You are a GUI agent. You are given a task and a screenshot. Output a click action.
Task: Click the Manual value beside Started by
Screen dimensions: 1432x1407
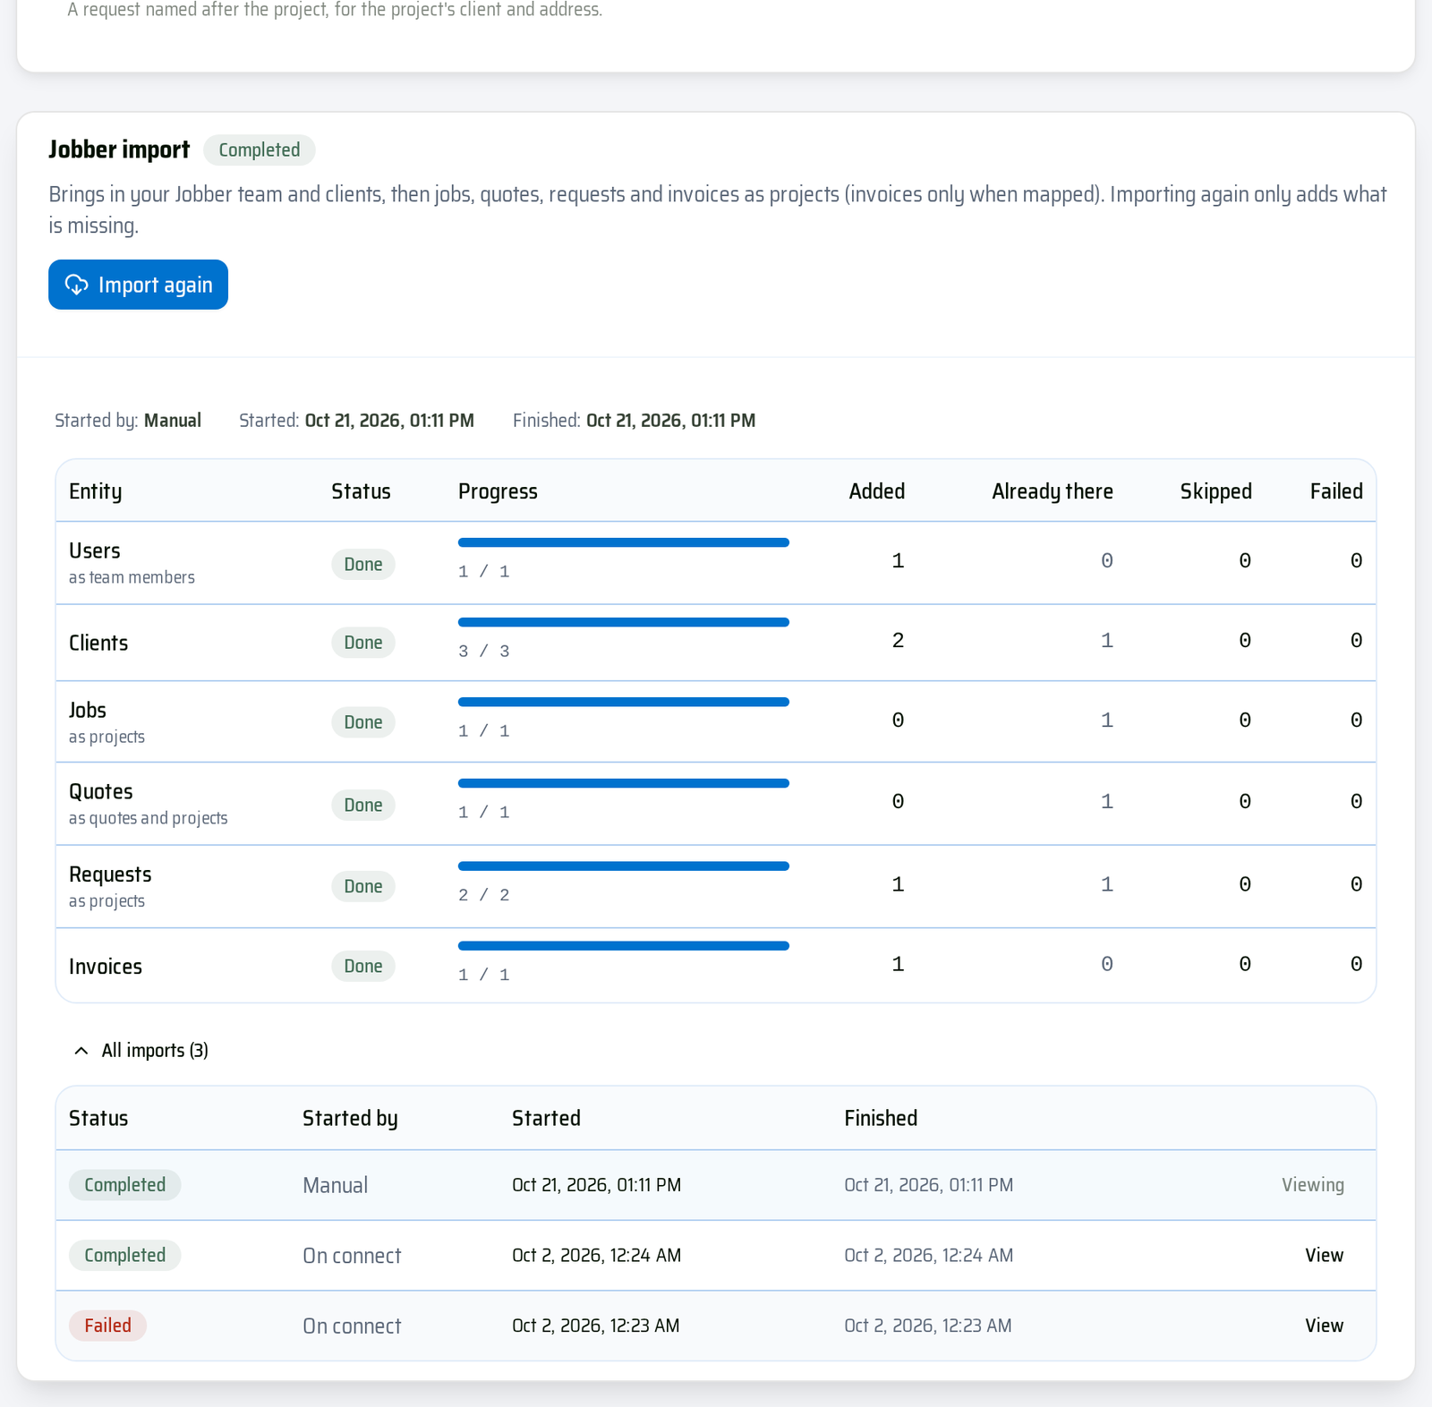pyautogui.click(x=173, y=421)
